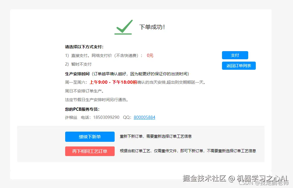293x188 pixels.
Task: Select the 暂时不支付 option line
Action: 78,64
